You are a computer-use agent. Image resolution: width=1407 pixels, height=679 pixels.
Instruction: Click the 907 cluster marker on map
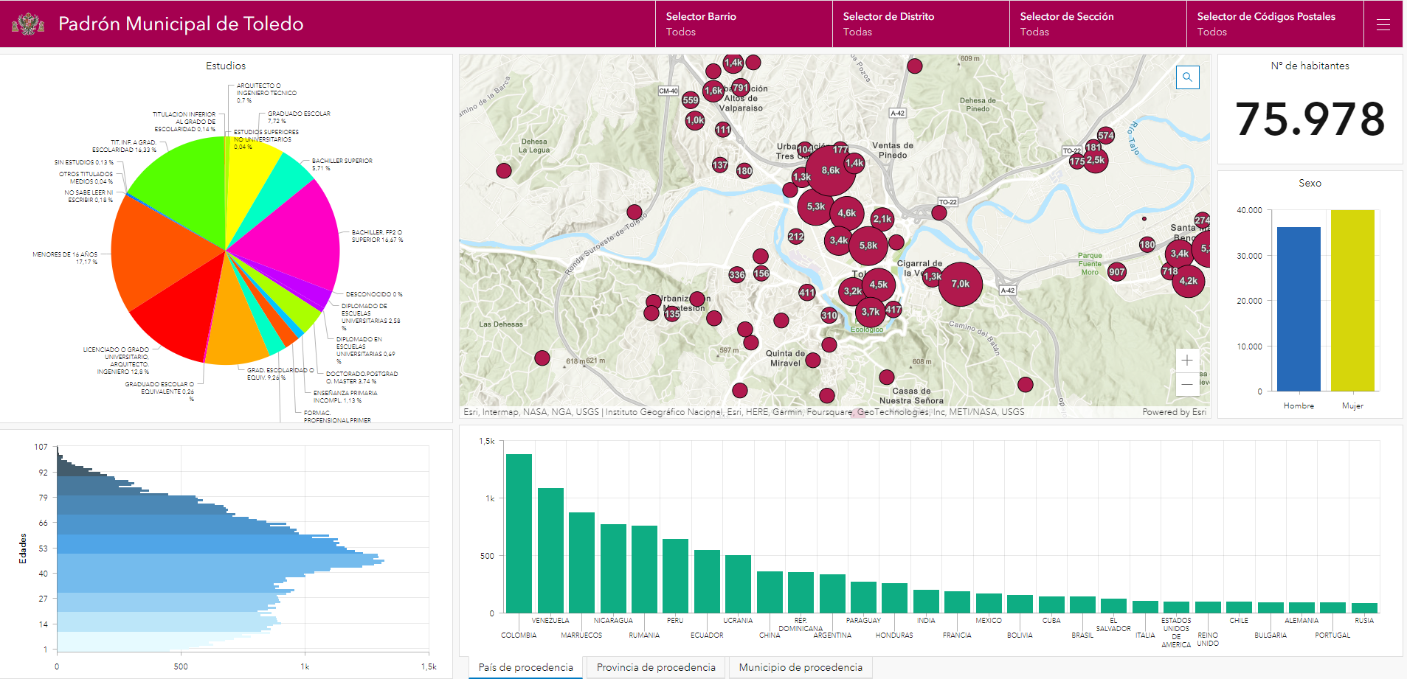click(1116, 272)
